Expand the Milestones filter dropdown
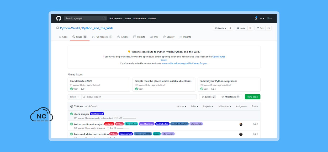This screenshot has height=152, width=328. 225,106
